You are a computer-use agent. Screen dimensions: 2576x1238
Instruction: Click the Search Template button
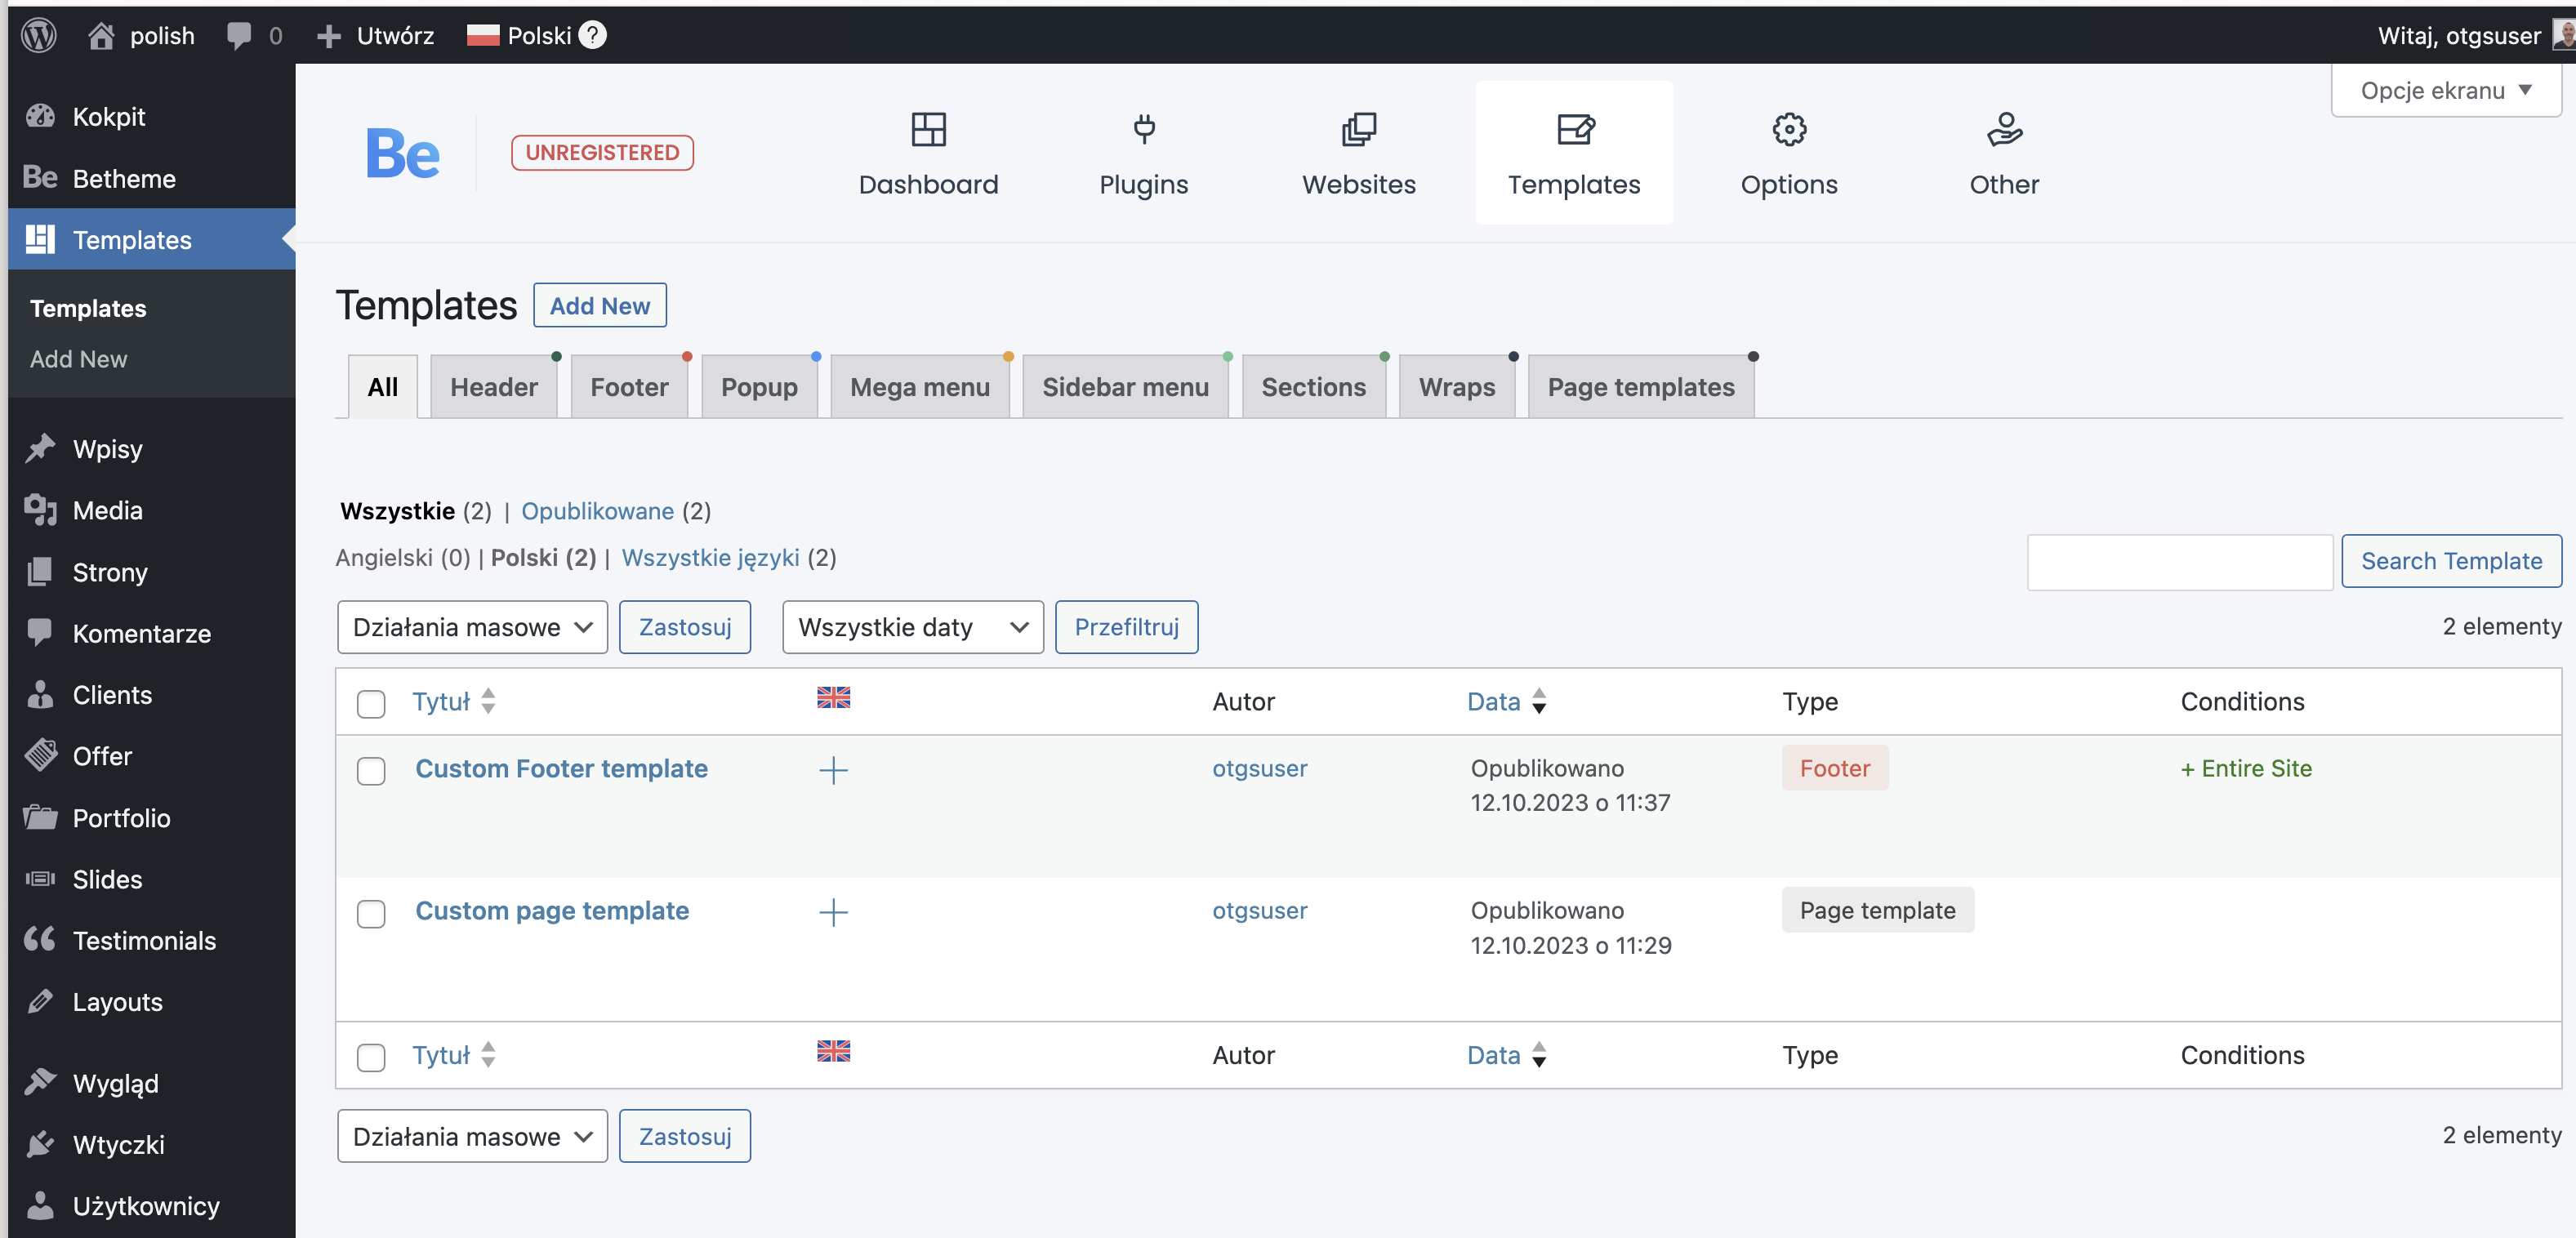(2451, 561)
